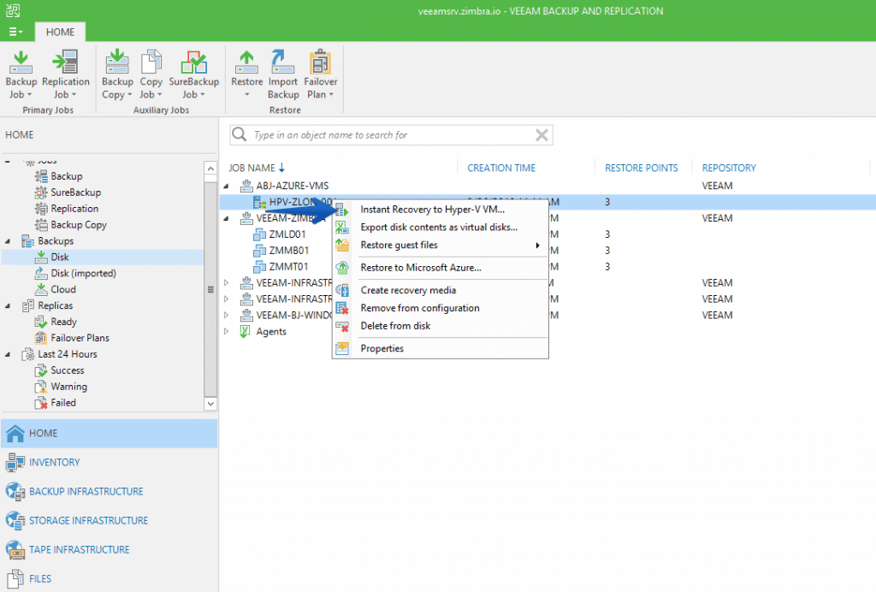
Task: Switch to the HOME ribbon tab
Action: tap(61, 32)
